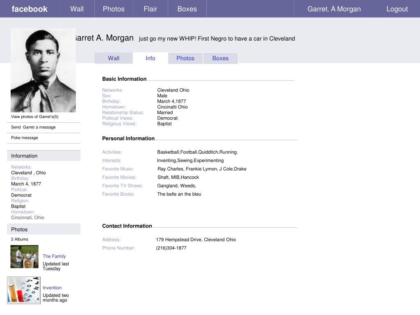The height and width of the screenshot is (315, 420).
Task: Click the Logout link
Action: (397, 9)
